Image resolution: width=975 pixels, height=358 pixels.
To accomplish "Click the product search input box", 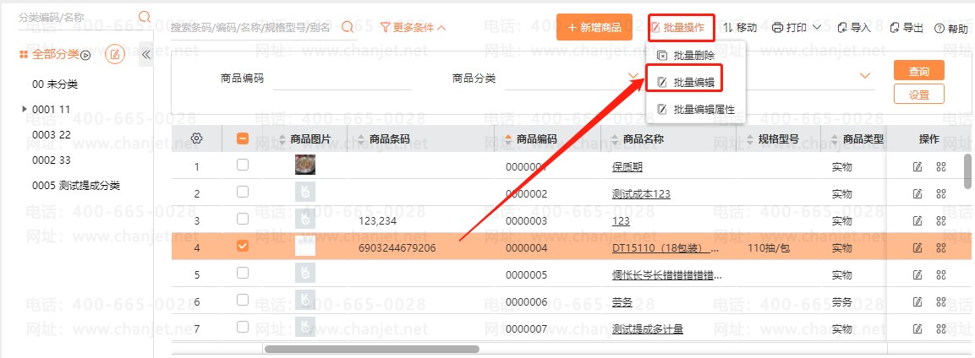I will [254, 27].
